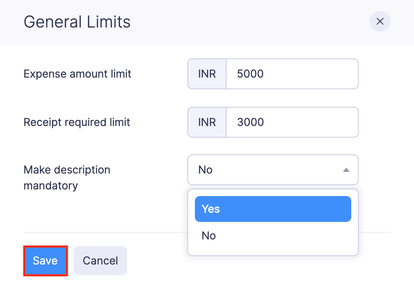Select No in the description mandatory dropdown

(x=273, y=235)
